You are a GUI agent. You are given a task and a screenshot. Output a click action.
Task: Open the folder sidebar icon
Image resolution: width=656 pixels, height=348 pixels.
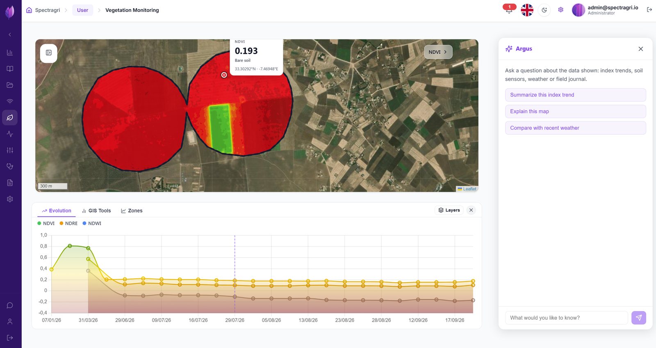10,85
